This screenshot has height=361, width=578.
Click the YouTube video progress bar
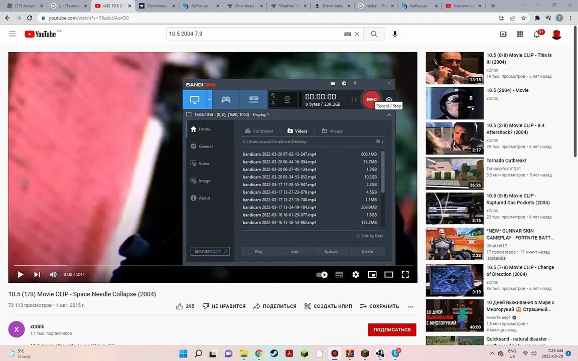coord(213,266)
